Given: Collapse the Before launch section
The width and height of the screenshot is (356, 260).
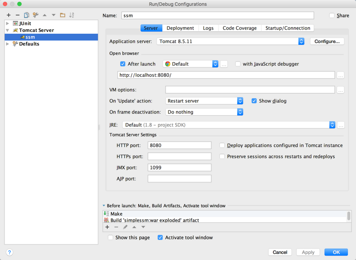Looking at the screenshot, I should (104, 206).
